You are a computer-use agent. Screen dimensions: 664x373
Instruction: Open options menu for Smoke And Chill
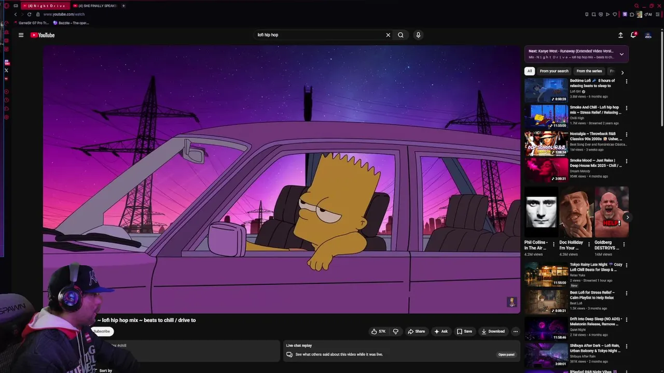(626, 108)
